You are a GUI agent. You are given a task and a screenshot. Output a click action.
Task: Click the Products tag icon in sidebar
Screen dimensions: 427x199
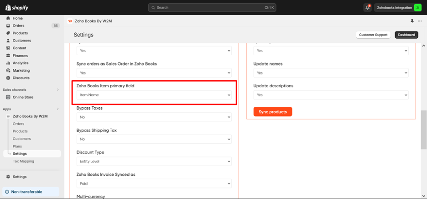pos(8,33)
